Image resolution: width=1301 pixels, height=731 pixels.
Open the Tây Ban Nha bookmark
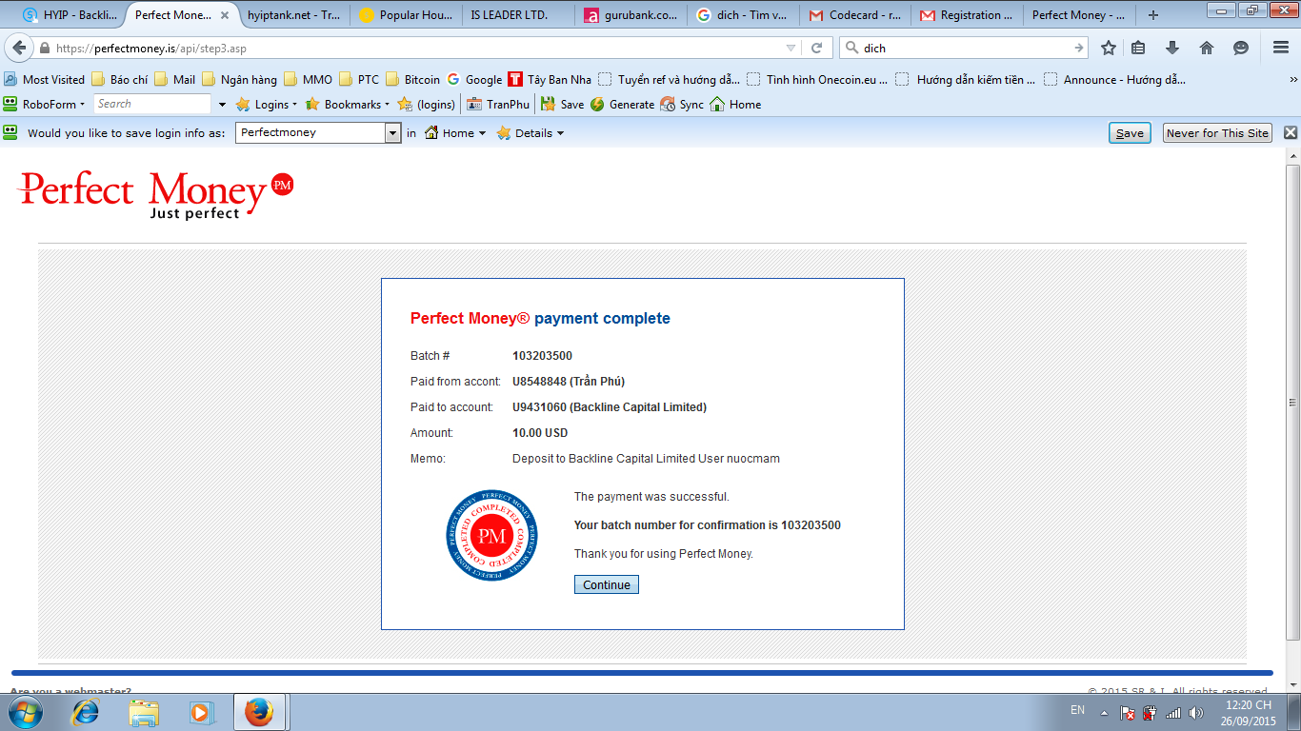click(x=550, y=79)
